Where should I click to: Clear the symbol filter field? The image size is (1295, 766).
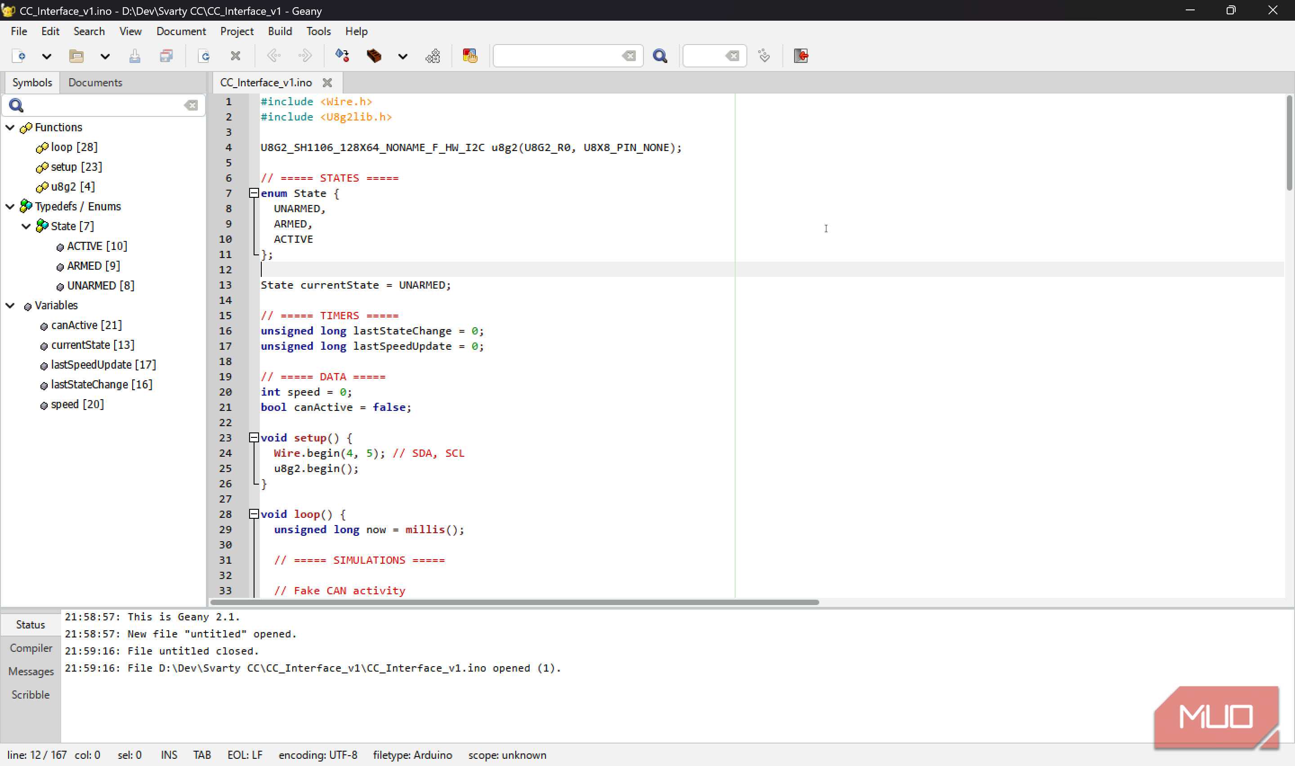(x=191, y=105)
